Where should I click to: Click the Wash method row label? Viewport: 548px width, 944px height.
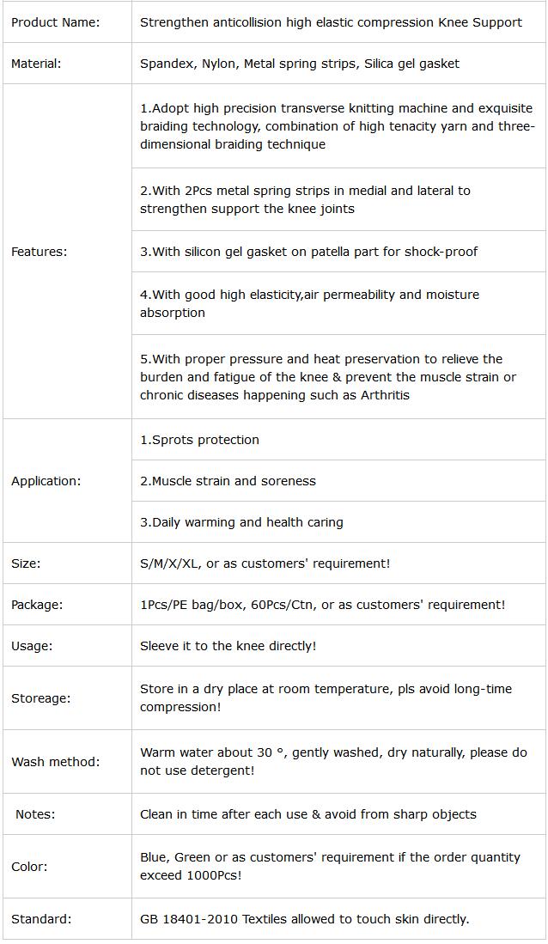click(x=55, y=762)
